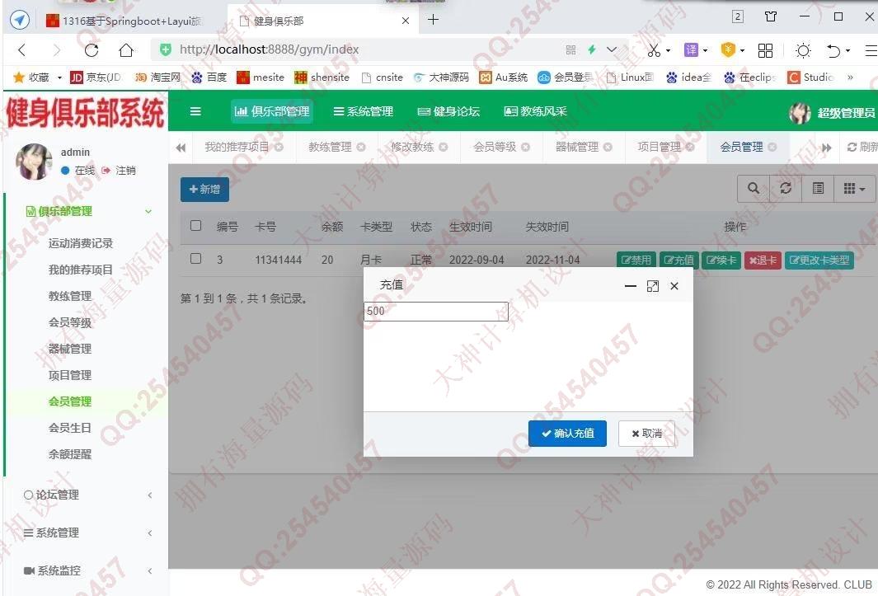Click the table refresh icon

pyautogui.click(x=786, y=189)
